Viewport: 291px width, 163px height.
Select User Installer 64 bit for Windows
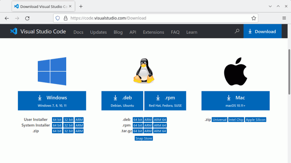(x=57, y=120)
